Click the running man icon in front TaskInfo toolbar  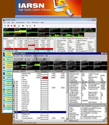click(x=15, y=59)
